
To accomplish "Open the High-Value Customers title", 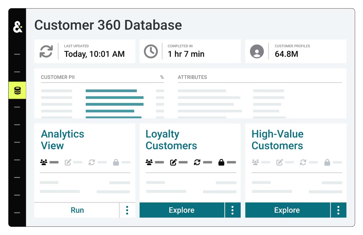I will pyautogui.click(x=277, y=140).
